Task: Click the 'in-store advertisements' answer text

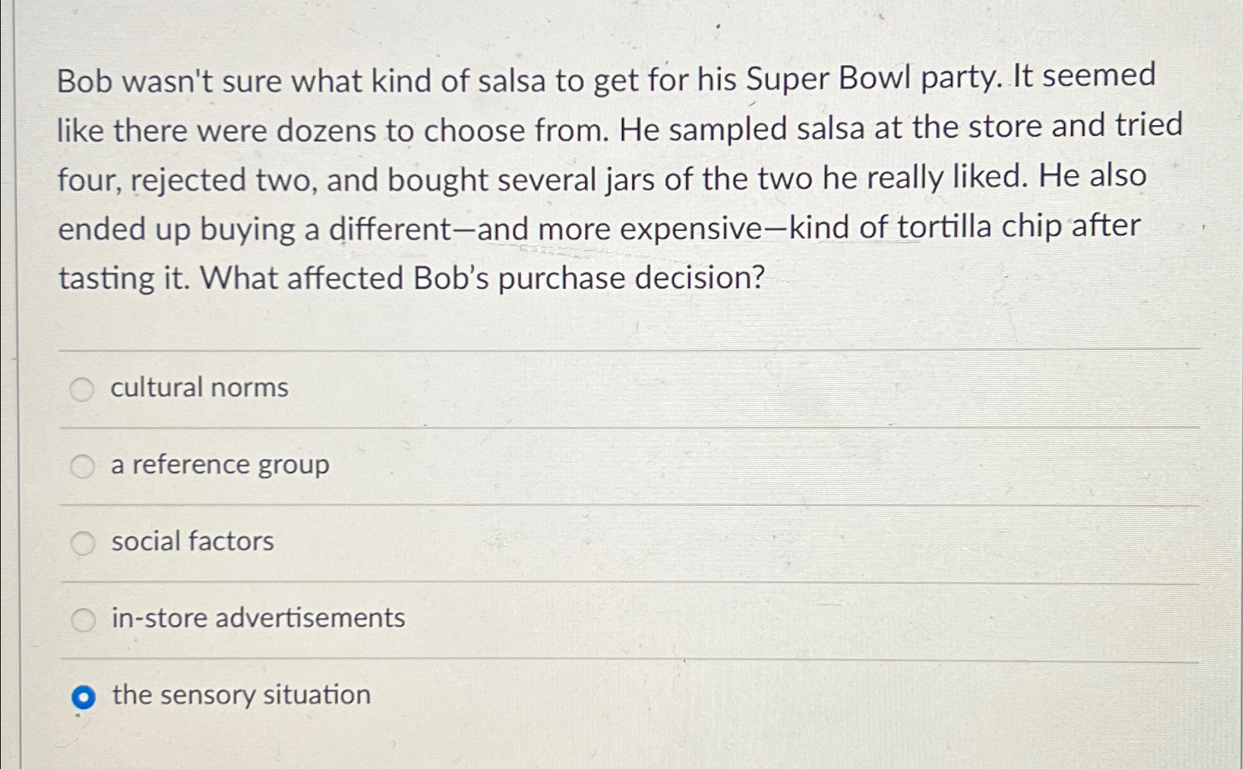Action: (258, 618)
